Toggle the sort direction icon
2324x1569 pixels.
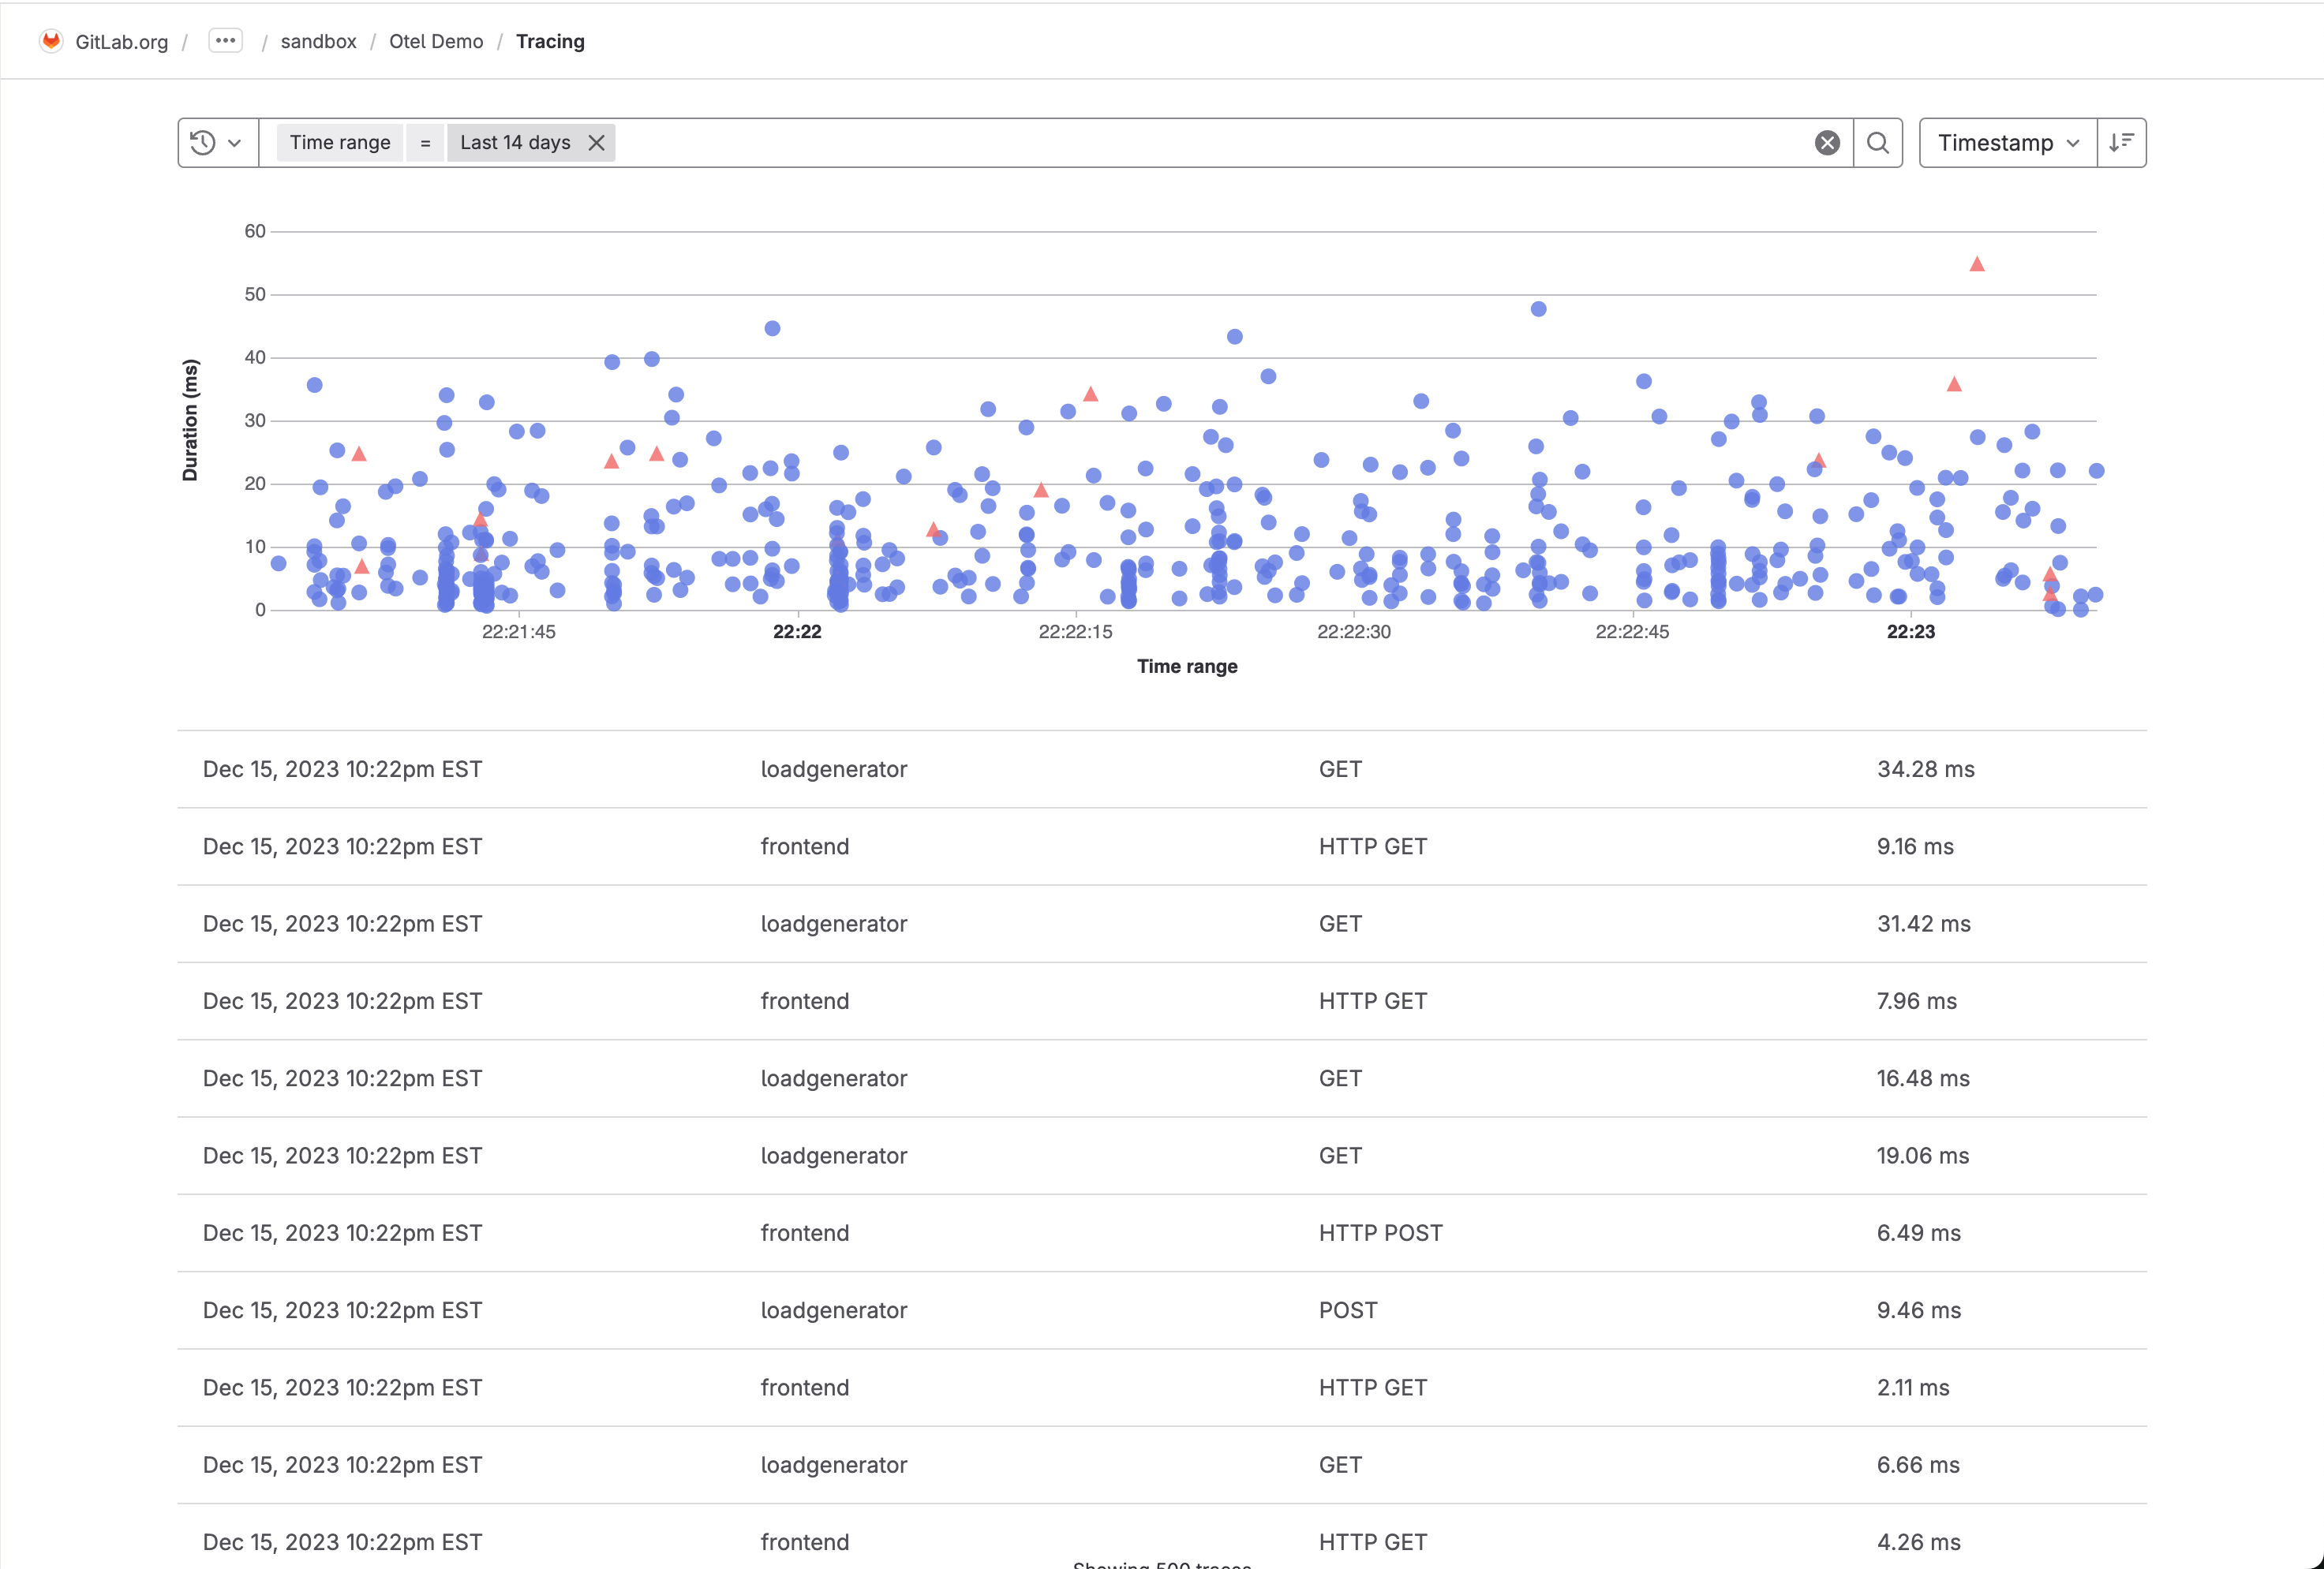pos(2121,143)
